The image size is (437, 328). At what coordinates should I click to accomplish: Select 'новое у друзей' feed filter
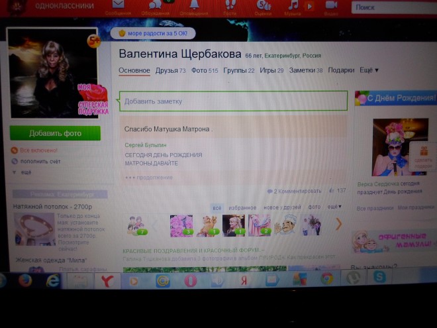282,207
